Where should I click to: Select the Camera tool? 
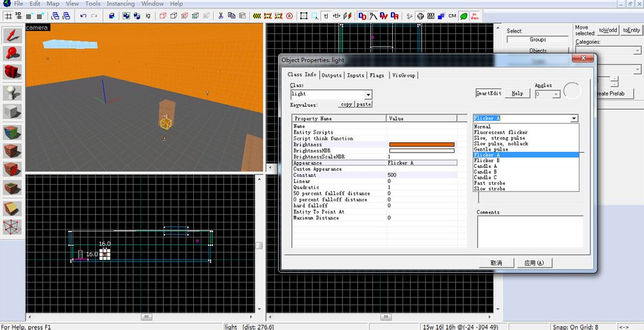click(x=12, y=73)
